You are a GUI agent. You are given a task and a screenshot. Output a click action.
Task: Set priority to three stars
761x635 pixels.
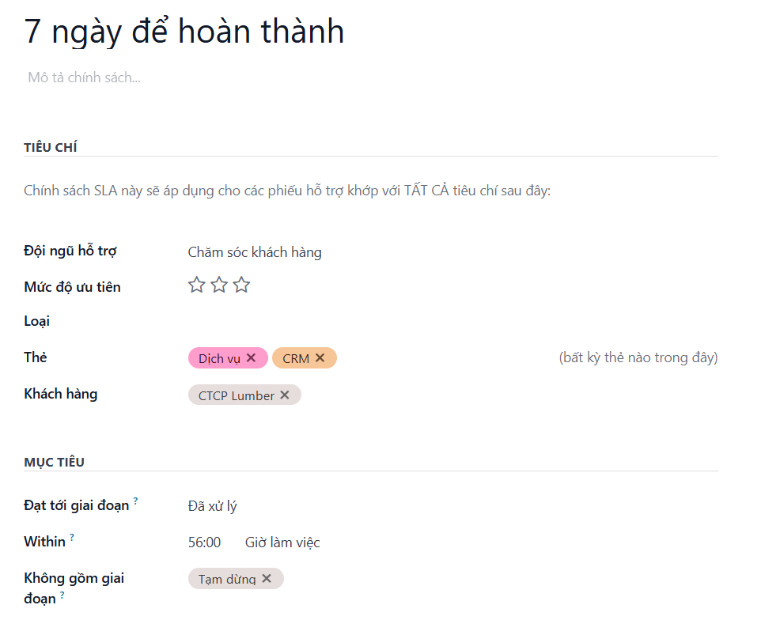coord(241,285)
